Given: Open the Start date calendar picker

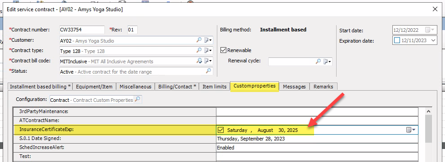Looking at the screenshot, I should point(430,31).
